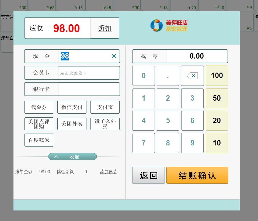Image resolution: width=258 pixels, height=221 pixels.
Task: Click the 会员卡 card swipe field
Action: [89, 73]
